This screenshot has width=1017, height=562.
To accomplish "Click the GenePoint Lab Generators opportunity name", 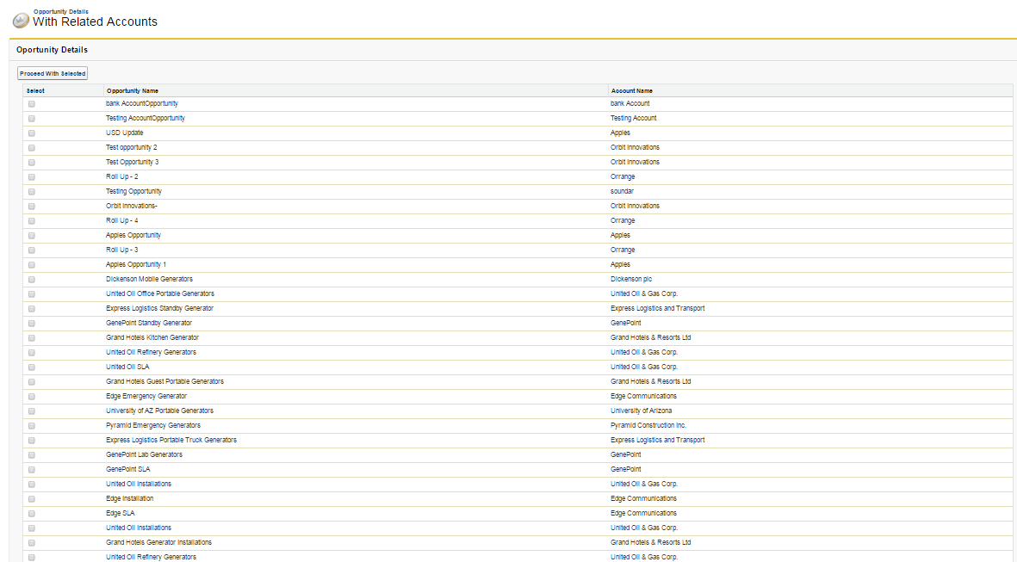I will pyautogui.click(x=144, y=454).
